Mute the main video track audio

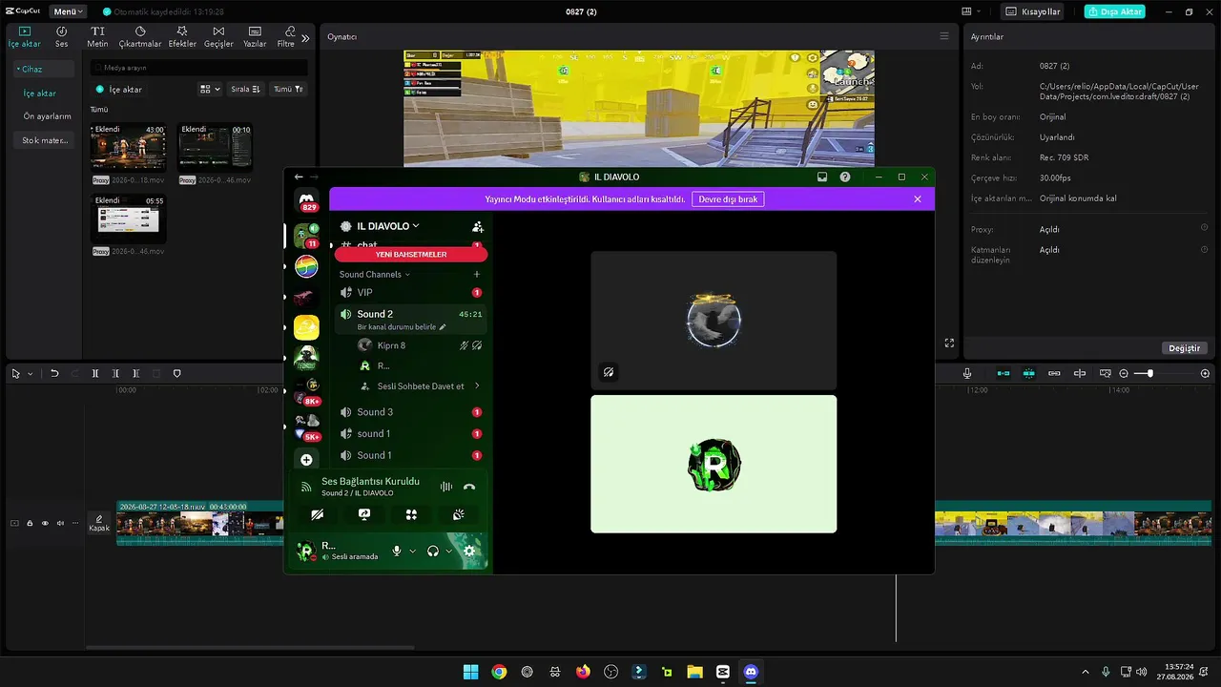(60, 523)
